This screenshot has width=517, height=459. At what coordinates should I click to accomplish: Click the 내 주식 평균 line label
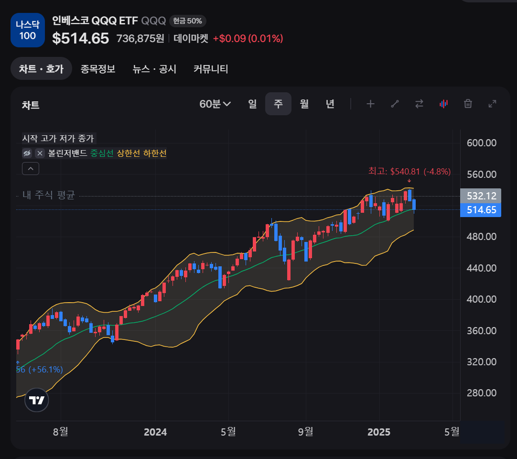(49, 195)
